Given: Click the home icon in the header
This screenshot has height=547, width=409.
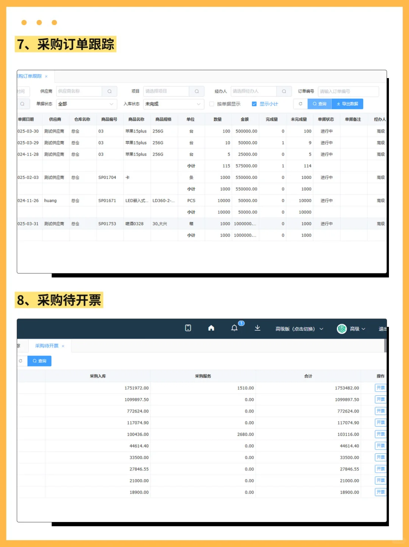Looking at the screenshot, I should pyautogui.click(x=211, y=328).
